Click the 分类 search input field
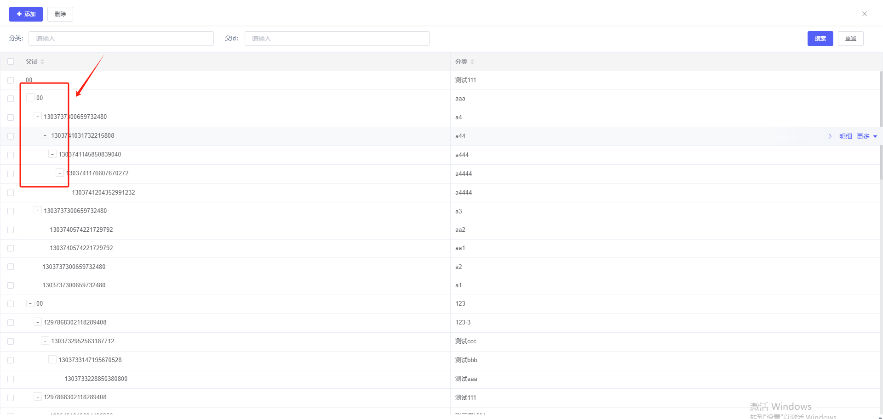Image resolution: width=883 pixels, height=419 pixels. 121,39
